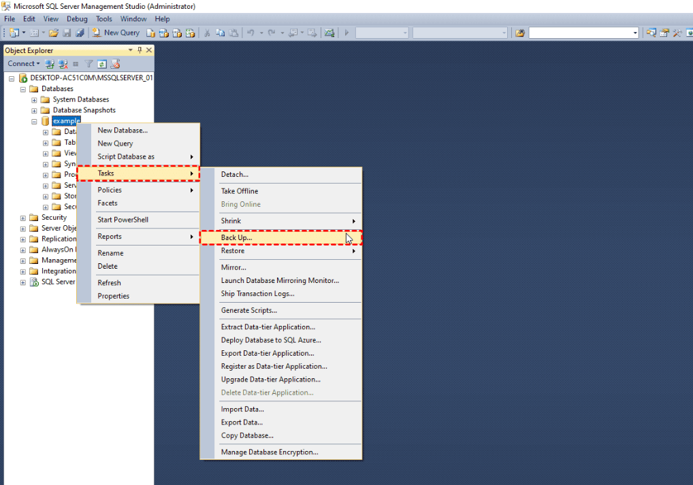This screenshot has width=693, height=485.
Task: Open Script Database as submenu
Action: click(x=138, y=157)
